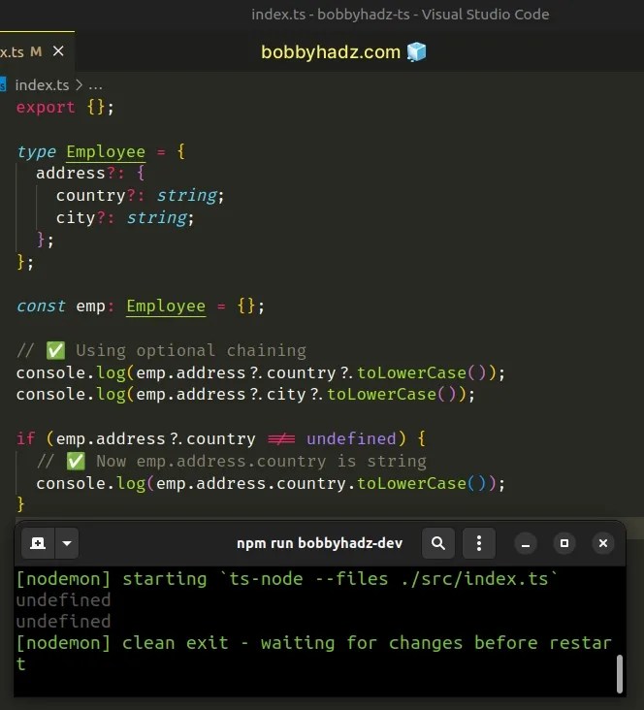Click the nodemon starting ts-node line
Viewport: 644px width, 710px height.
click(x=288, y=579)
